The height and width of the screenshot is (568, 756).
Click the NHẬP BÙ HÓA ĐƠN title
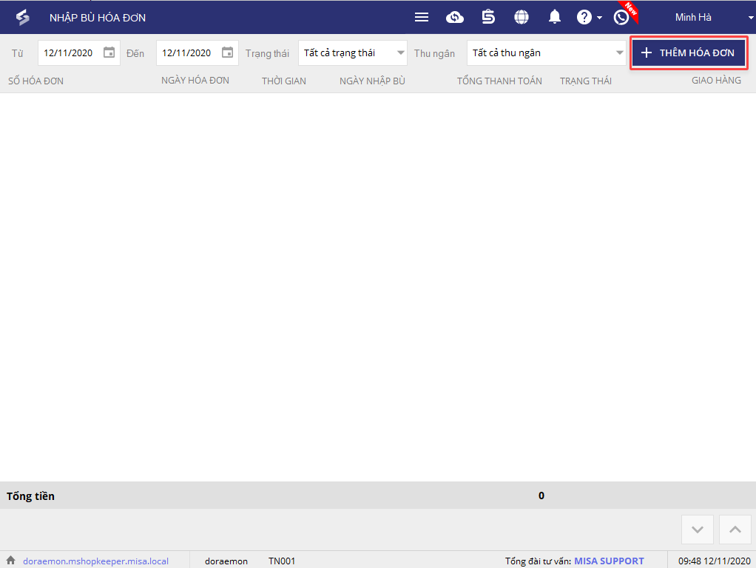tap(98, 18)
